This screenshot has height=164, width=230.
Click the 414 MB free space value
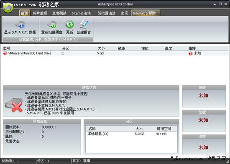(161, 134)
